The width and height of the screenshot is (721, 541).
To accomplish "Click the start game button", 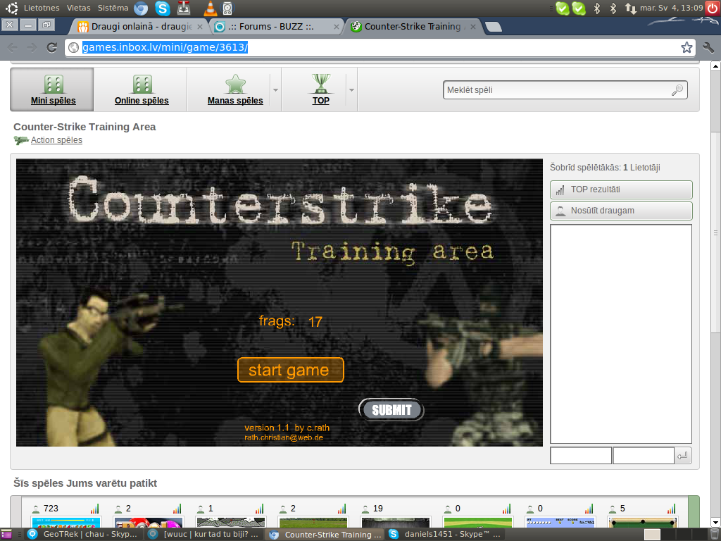I will click(291, 370).
